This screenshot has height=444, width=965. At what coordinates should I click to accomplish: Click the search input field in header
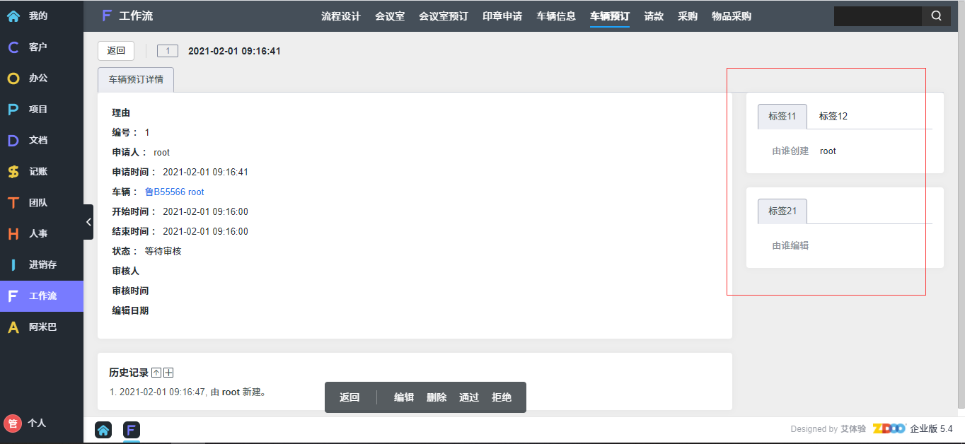tap(877, 16)
